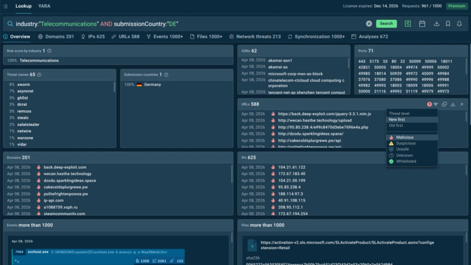Clear the search query with X icon

pos(369,23)
